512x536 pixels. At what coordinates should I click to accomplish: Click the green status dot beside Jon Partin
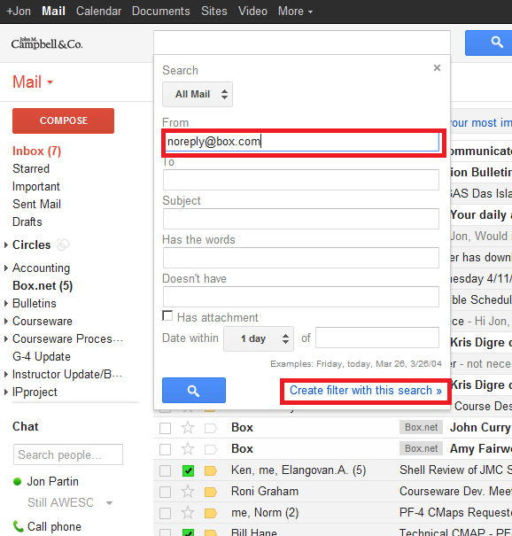pos(17,481)
